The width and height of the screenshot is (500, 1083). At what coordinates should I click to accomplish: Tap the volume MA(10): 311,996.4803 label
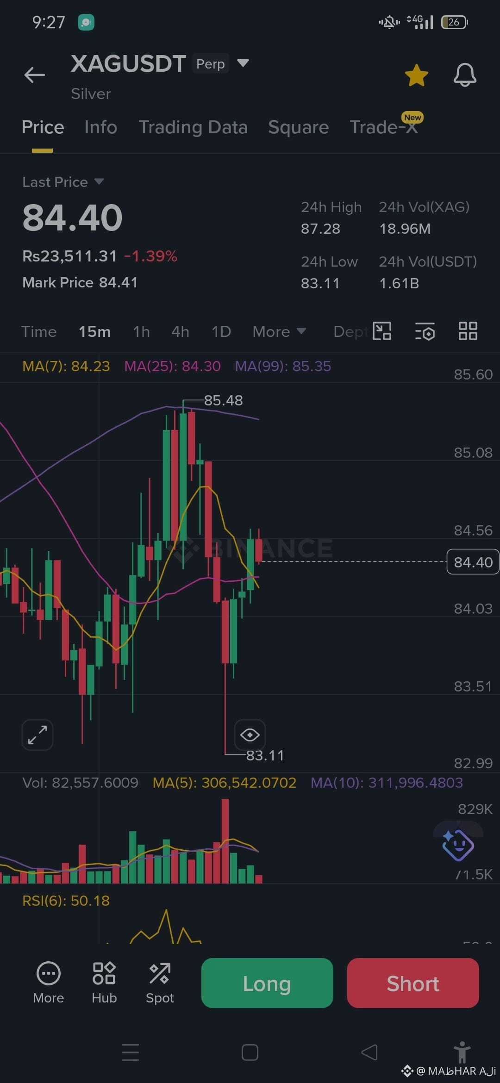point(387,783)
